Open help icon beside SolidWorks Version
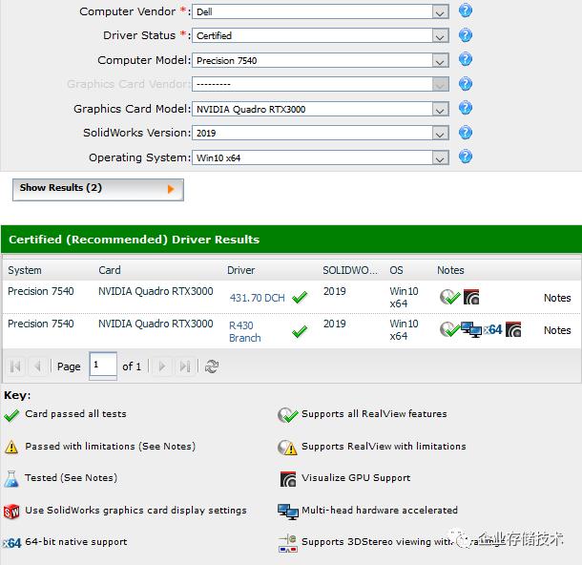The height and width of the screenshot is (565, 582). pos(465,133)
